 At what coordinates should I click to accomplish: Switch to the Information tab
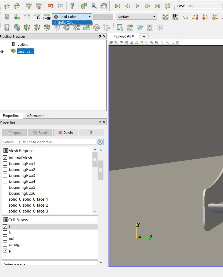point(35,116)
